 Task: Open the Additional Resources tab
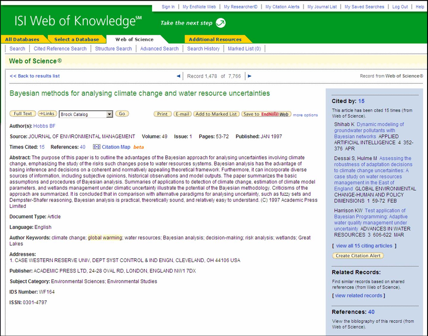click(215, 39)
